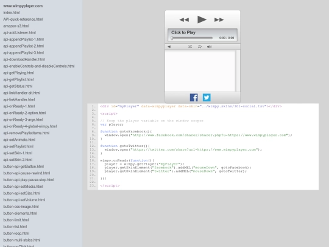The width and height of the screenshot is (329, 247).
Task: Open api-getStatus.html
Action: click(18, 86)
